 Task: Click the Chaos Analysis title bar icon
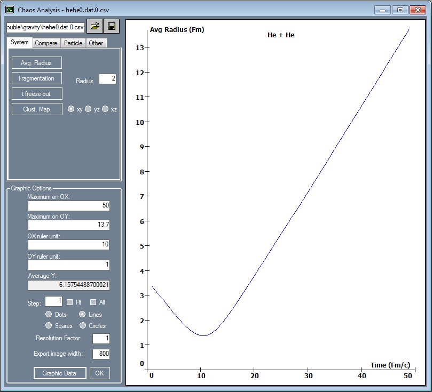pyautogui.click(x=10, y=10)
